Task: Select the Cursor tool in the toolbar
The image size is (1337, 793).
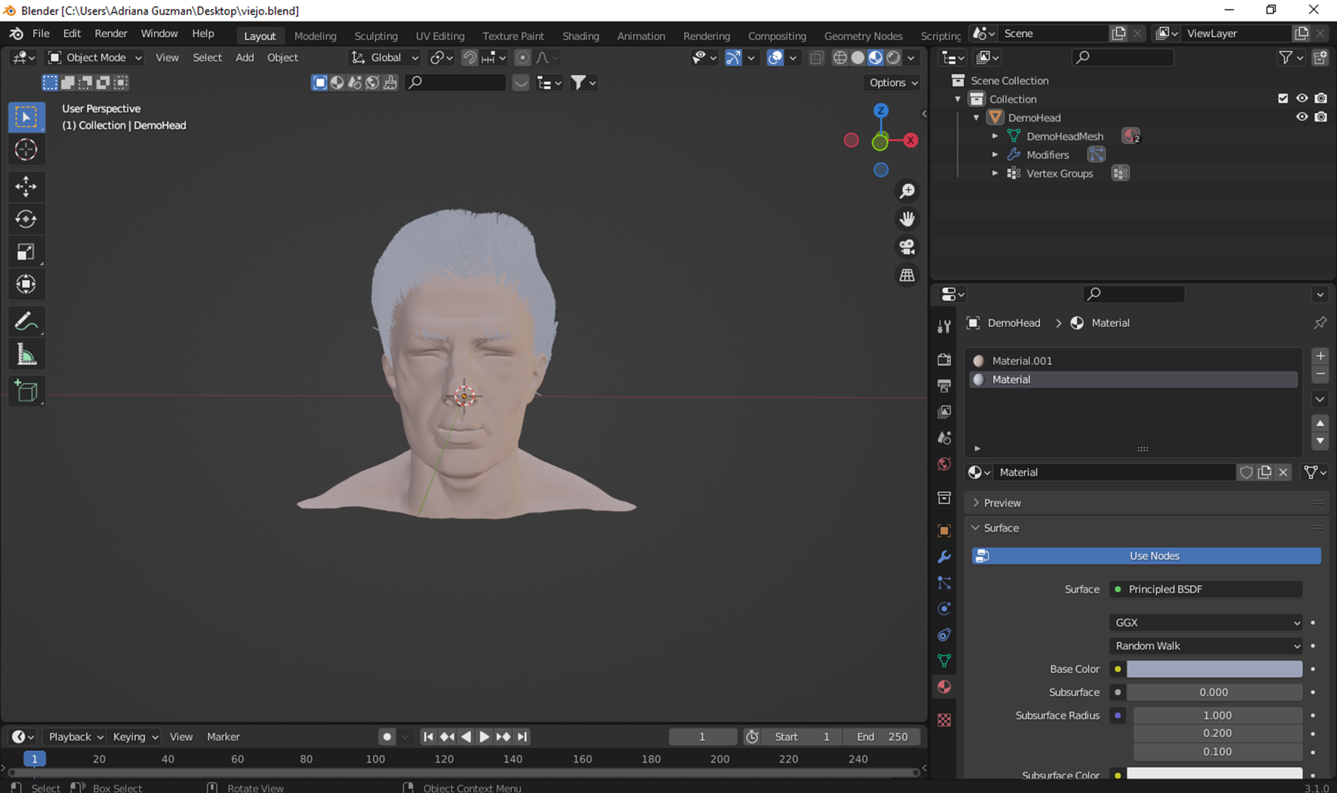Action: tap(26, 150)
